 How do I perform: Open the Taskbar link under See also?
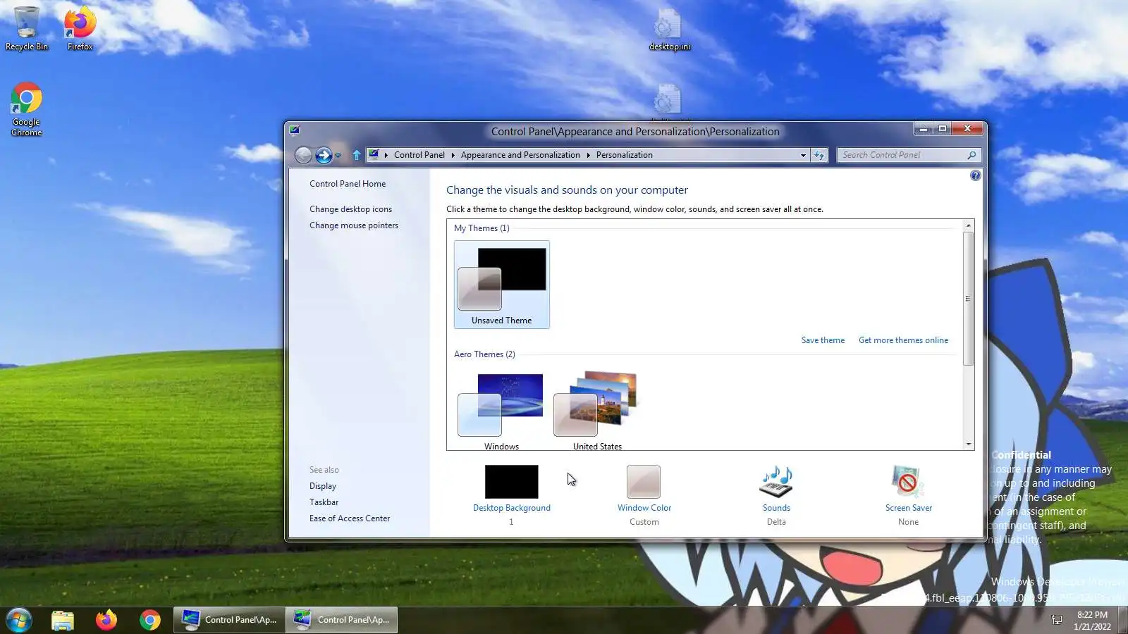pos(324,502)
